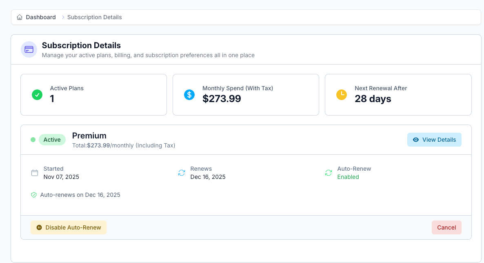Click the green checkmark icon on Active Plans card
Screen dimensions: 484x263
click(37, 95)
